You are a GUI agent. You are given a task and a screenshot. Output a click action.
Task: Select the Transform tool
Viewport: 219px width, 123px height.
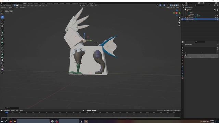(x=2, y=26)
